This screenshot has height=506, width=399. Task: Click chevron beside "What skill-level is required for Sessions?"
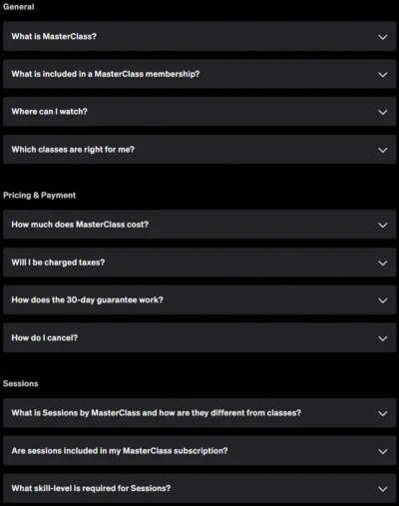click(383, 489)
